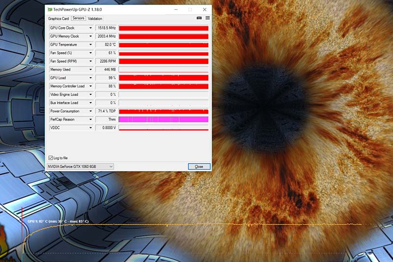
Task: Open the NVIDIA GeForce GTX 1060 6GB selector
Action: [x=80, y=167]
